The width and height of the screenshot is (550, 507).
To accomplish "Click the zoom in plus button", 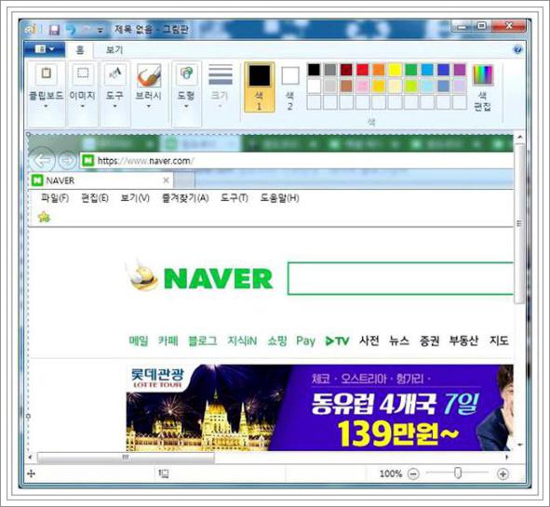I will 503,474.
